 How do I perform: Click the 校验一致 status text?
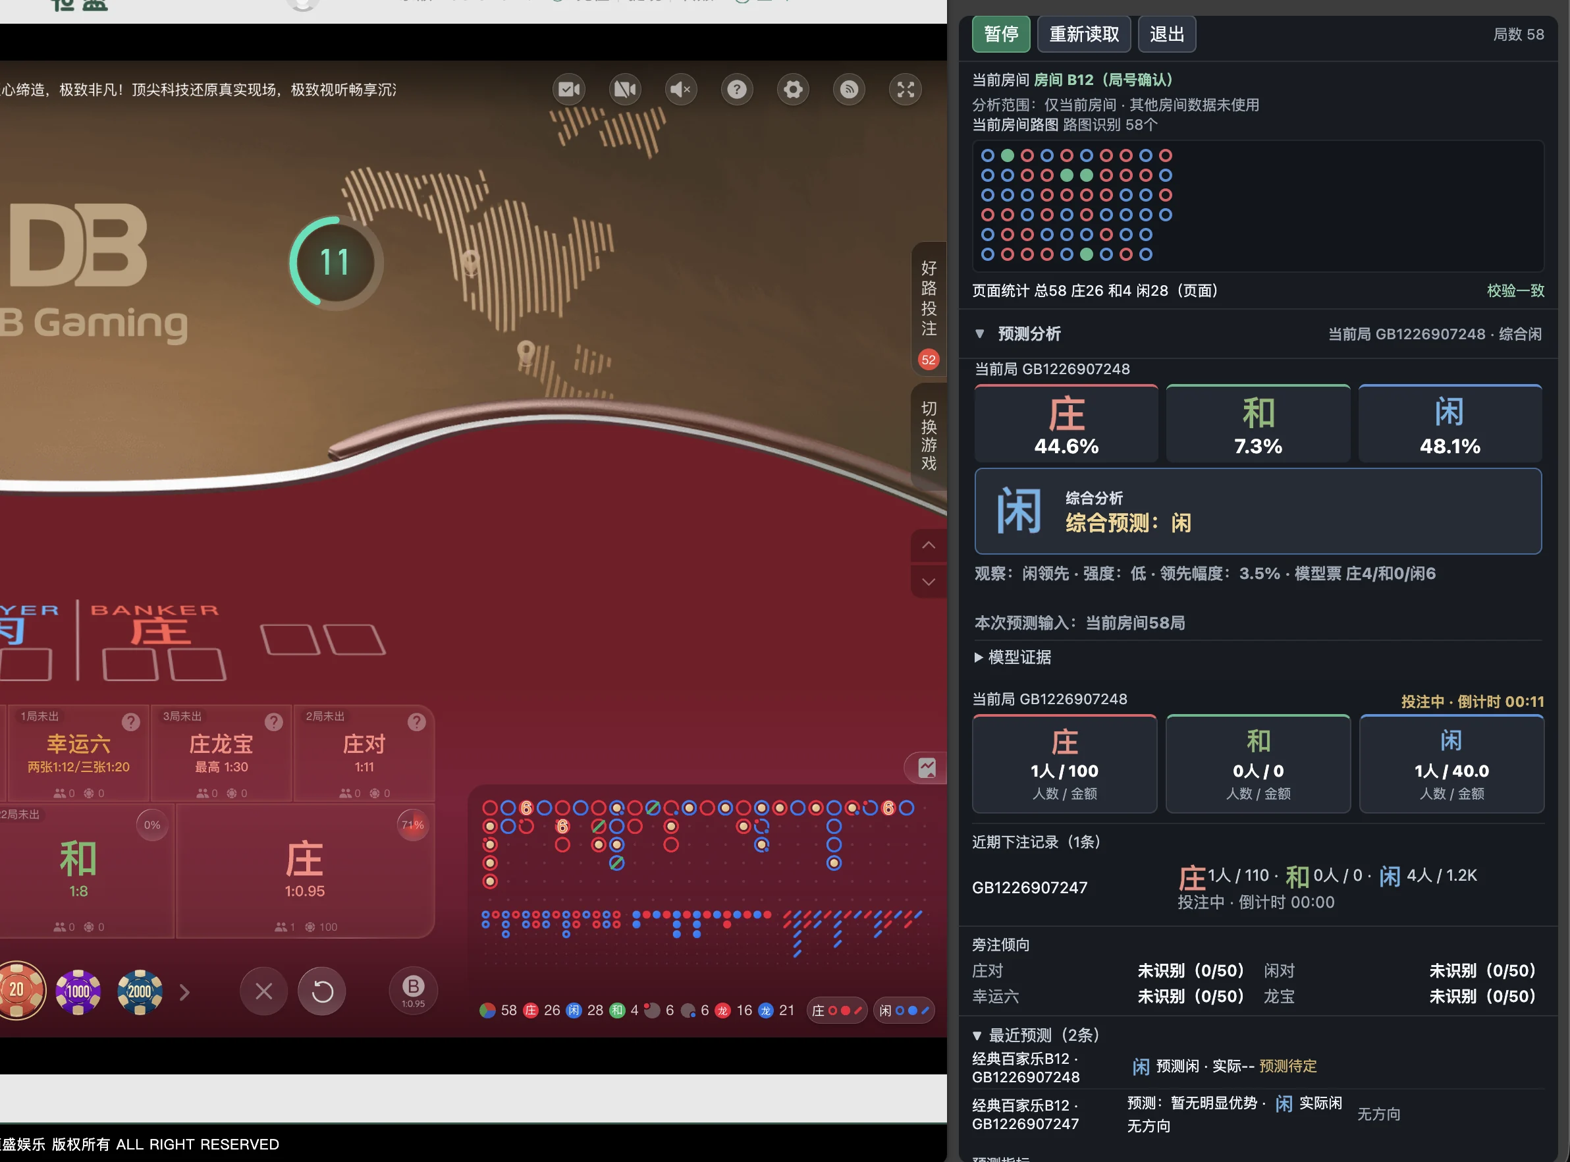(x=1515, y=291)
